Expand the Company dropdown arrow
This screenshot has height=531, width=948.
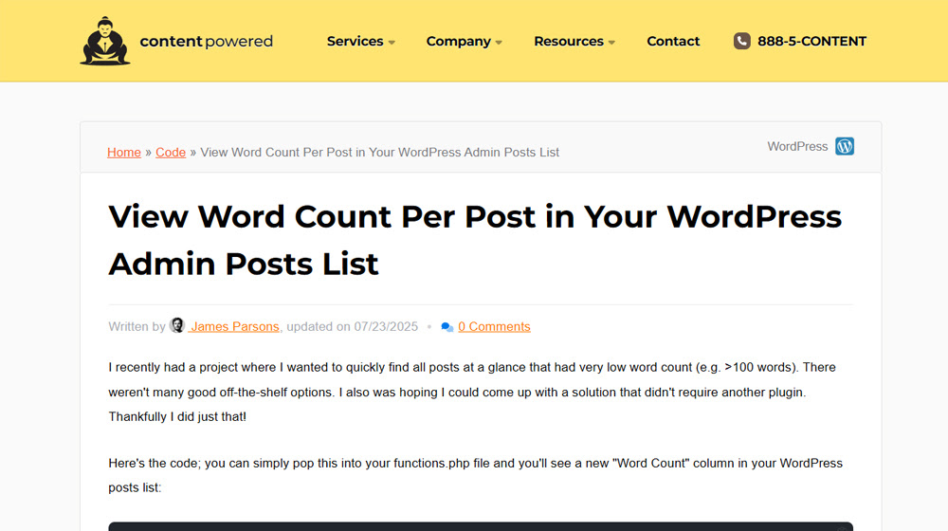(x=499, y=43)
